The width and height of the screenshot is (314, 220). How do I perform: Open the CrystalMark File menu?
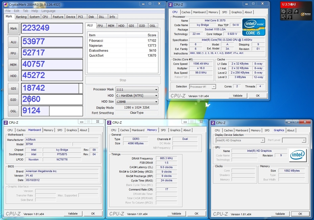[x=8, y=11]
